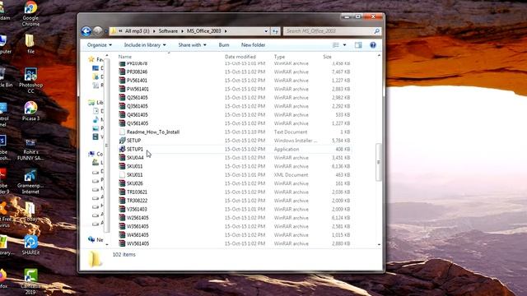Expand the chevron after Software breadcrumb
This screenshot has height=296, width=527.
[182, 31]
